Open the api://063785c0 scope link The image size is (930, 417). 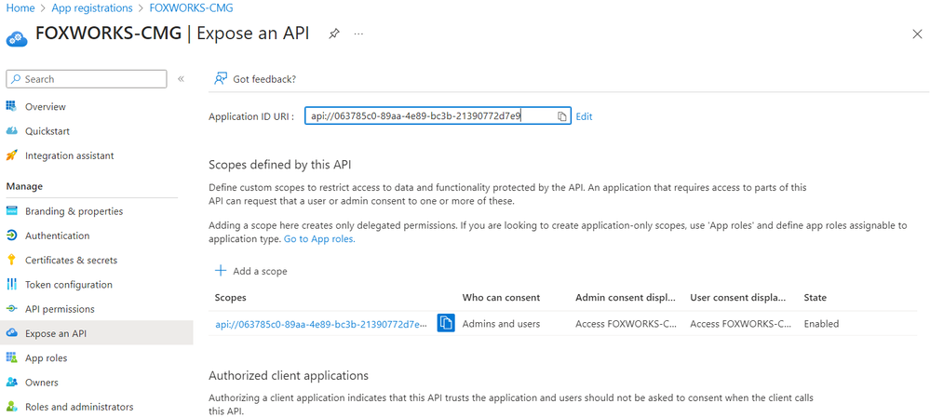point(321,324)
